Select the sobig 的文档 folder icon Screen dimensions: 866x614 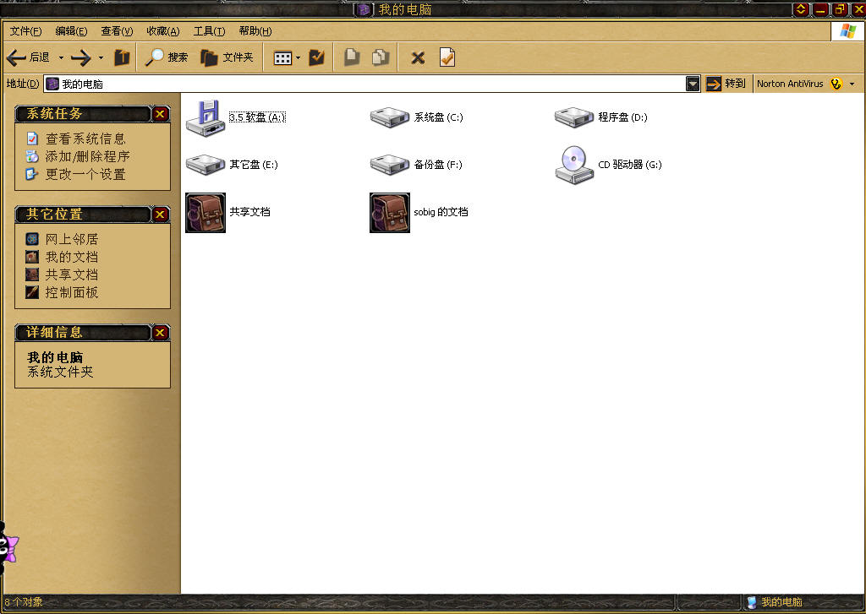click(390, 212)
